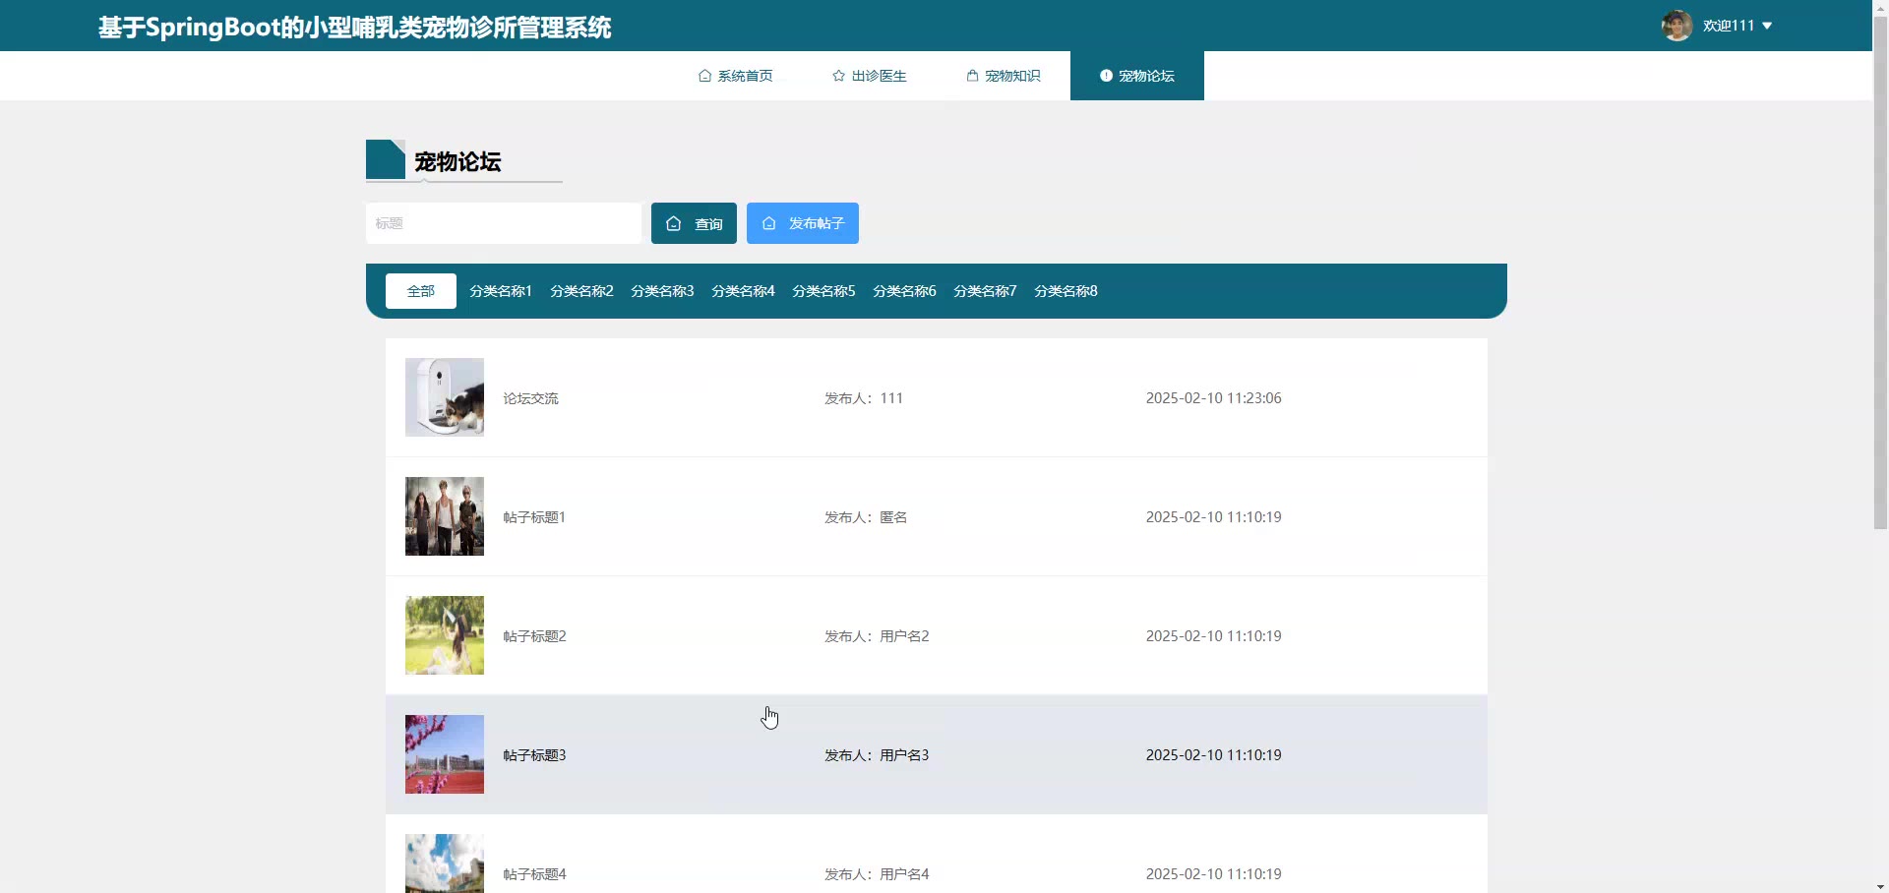The width and height of the screenshot is (1889, 893).
Task: Open the 论坛交流 post thumbnail image
Action: (x=445, y=397)
